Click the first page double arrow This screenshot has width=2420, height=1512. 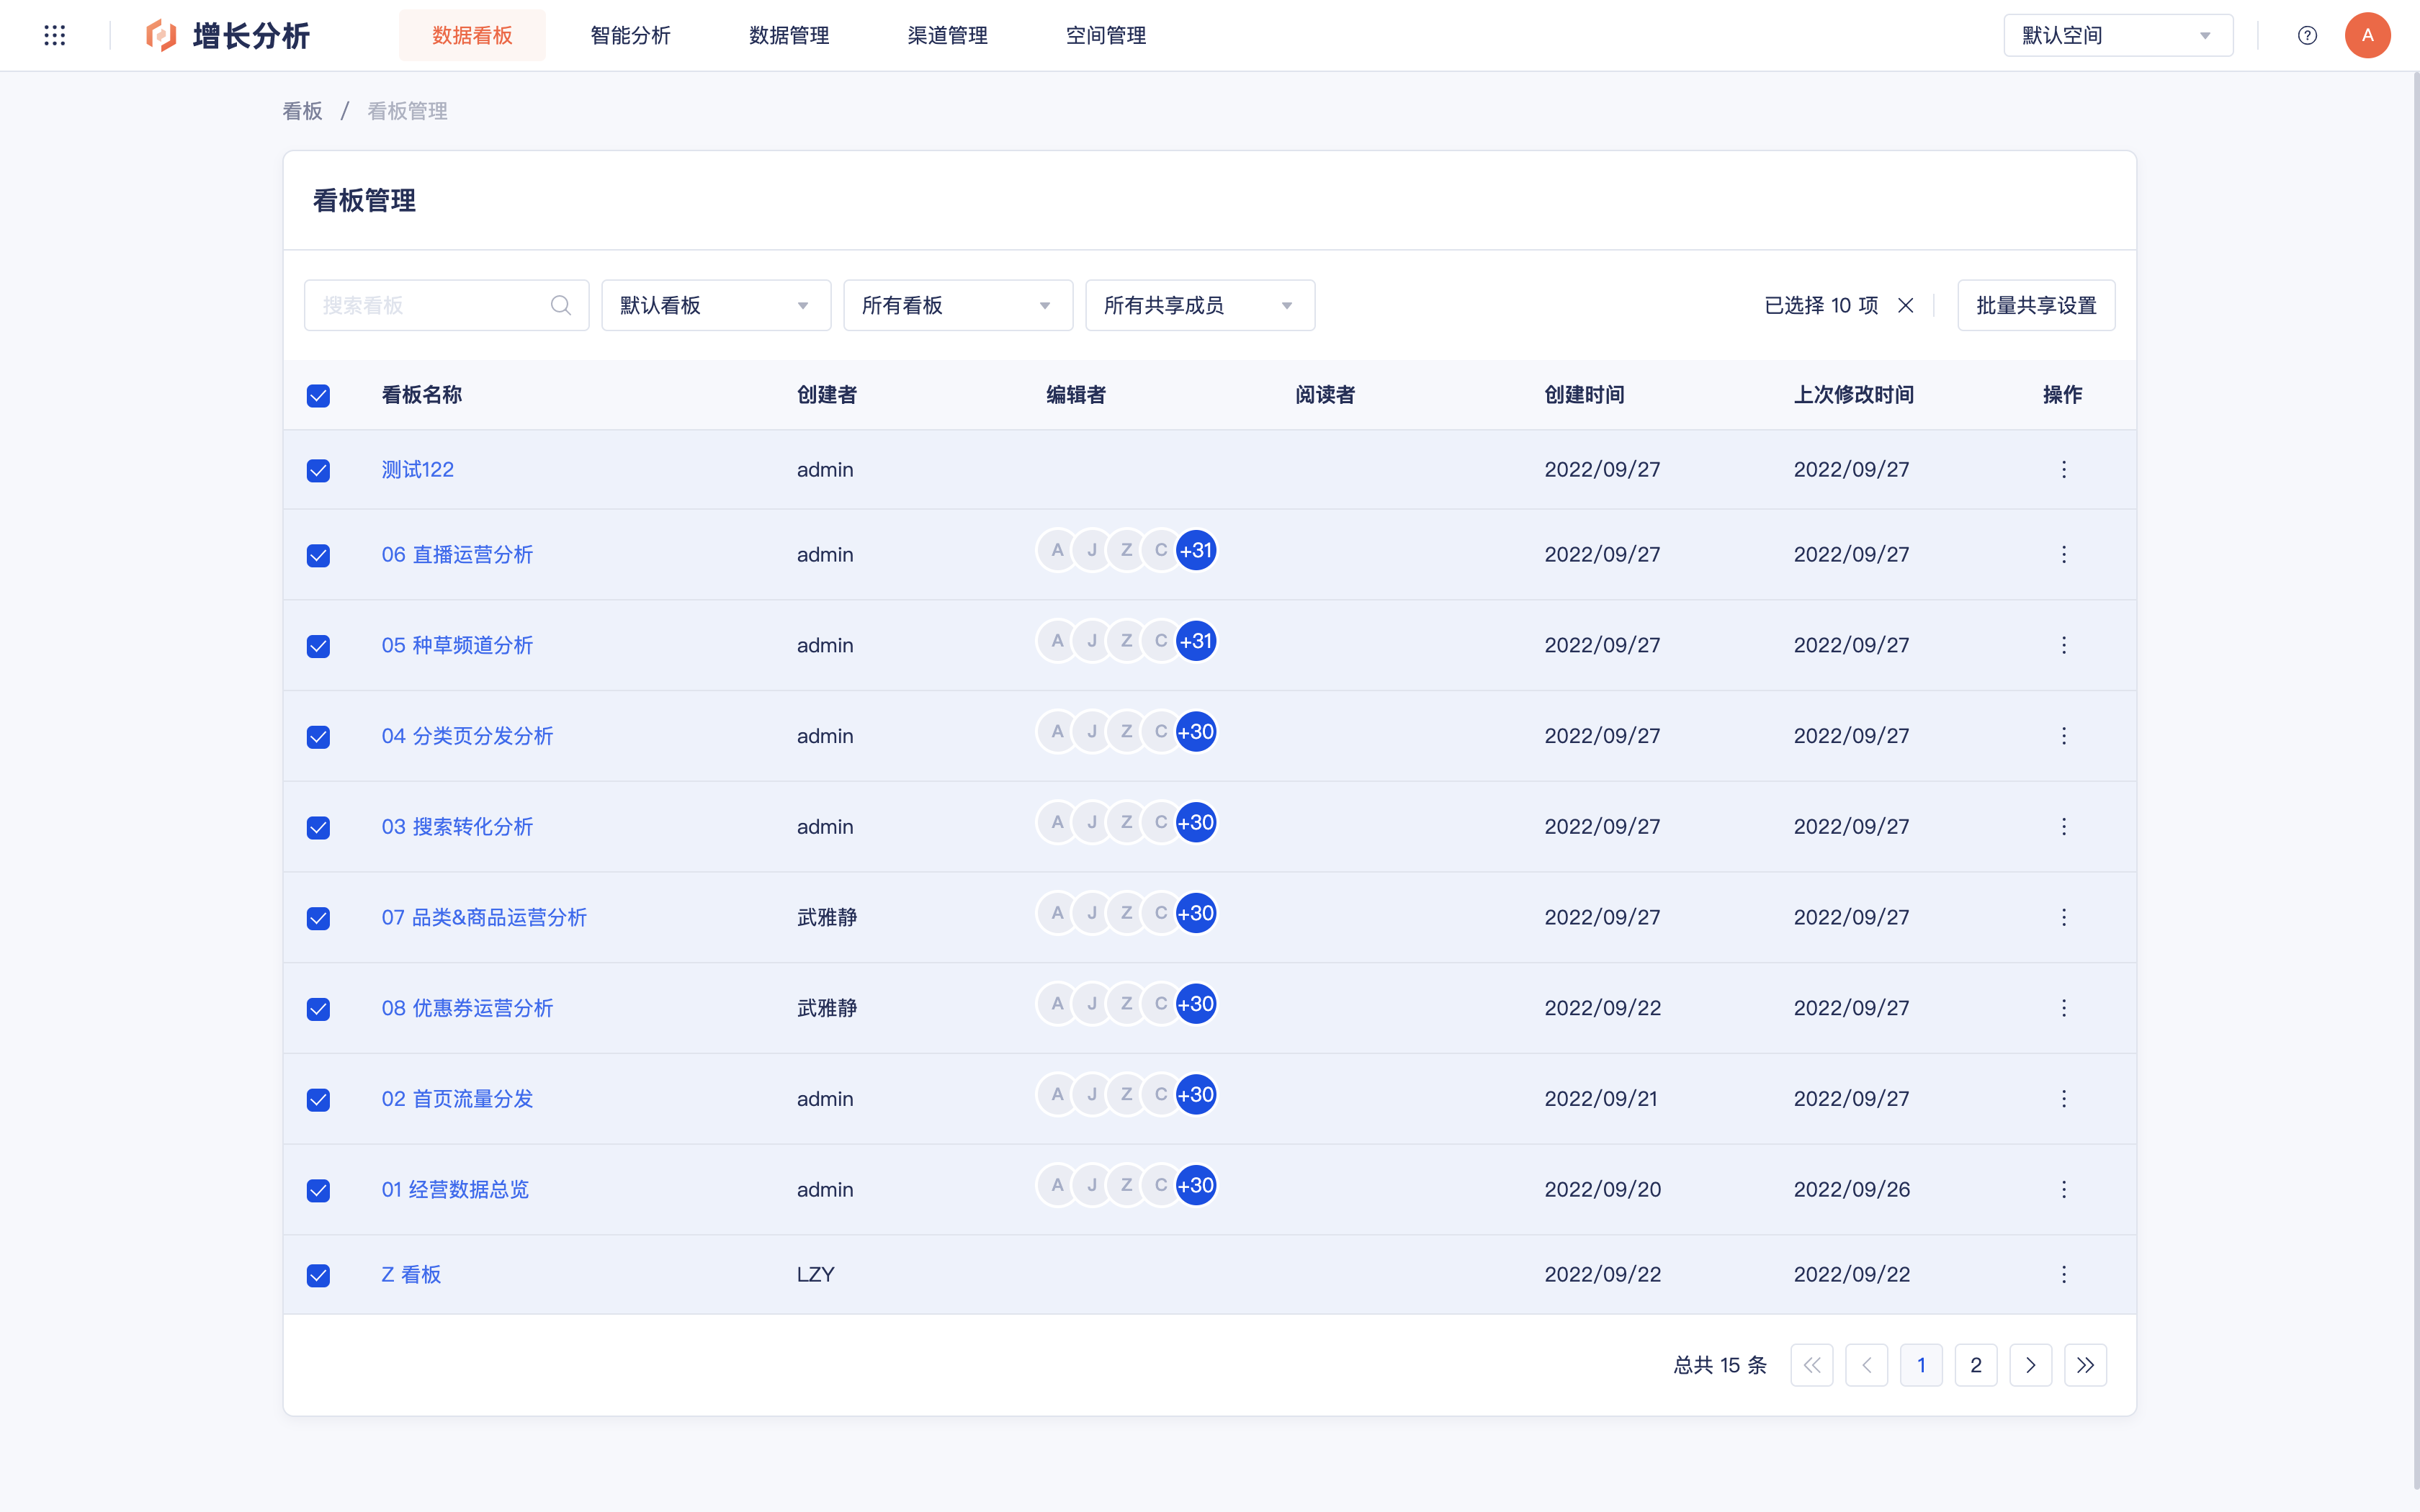coord(1812,1365)
